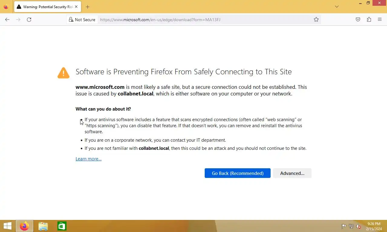Click the muted volume tray icon
Image resolution: width=387 pixels, height=232 pixels.
[x=359, y=226]
